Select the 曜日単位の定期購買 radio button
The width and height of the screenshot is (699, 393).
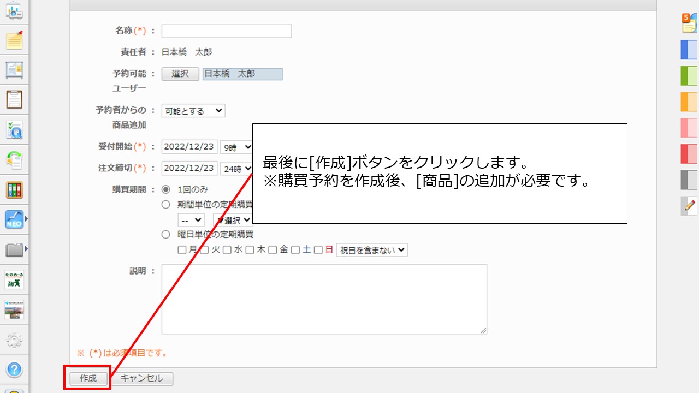(x=166, y=235)
